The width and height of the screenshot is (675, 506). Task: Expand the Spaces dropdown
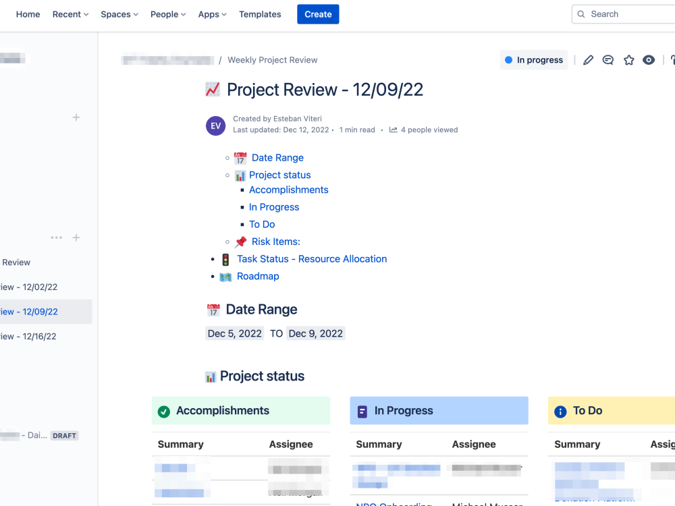119,14
